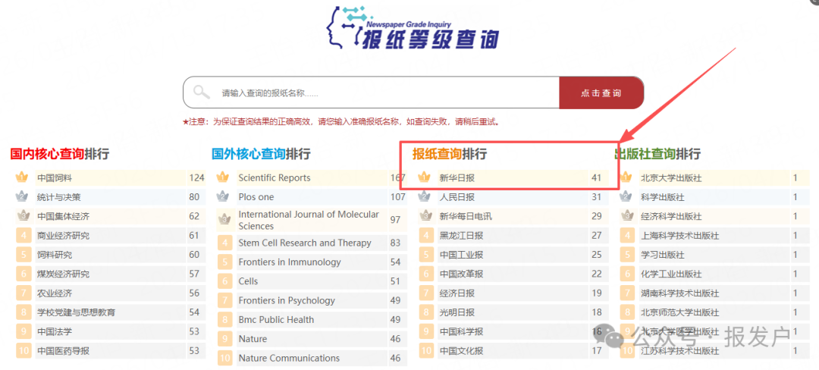Open 饲料研究 journal entry
The height and width of the screenshot is (370, 819).
pos(55,255)
